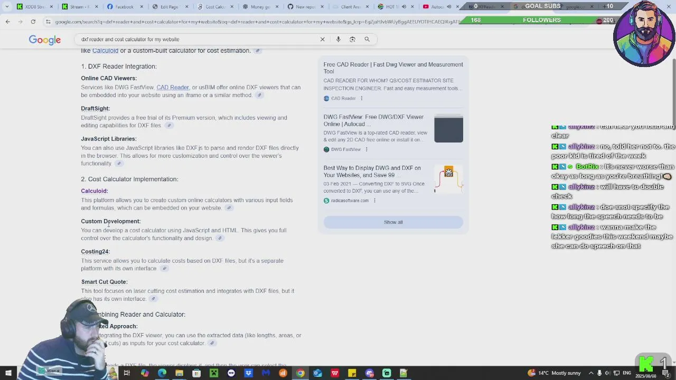Viewport: 676px width, 380px height.
Task: Open the volume control in system tray
Action: click(607, 373)
